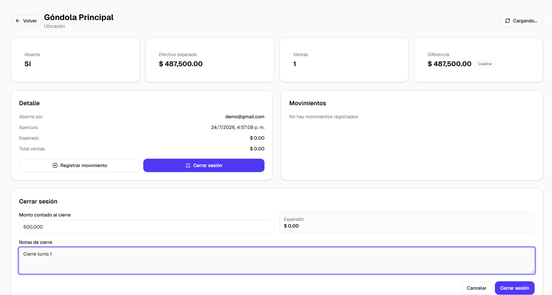Select the Góndola Principal heading
Screen dimensions: 552x295
79,17
